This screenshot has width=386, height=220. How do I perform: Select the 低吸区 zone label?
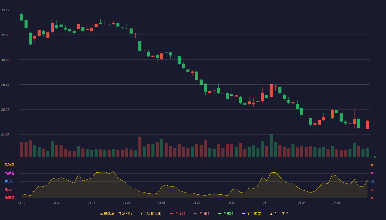[9, 198]
